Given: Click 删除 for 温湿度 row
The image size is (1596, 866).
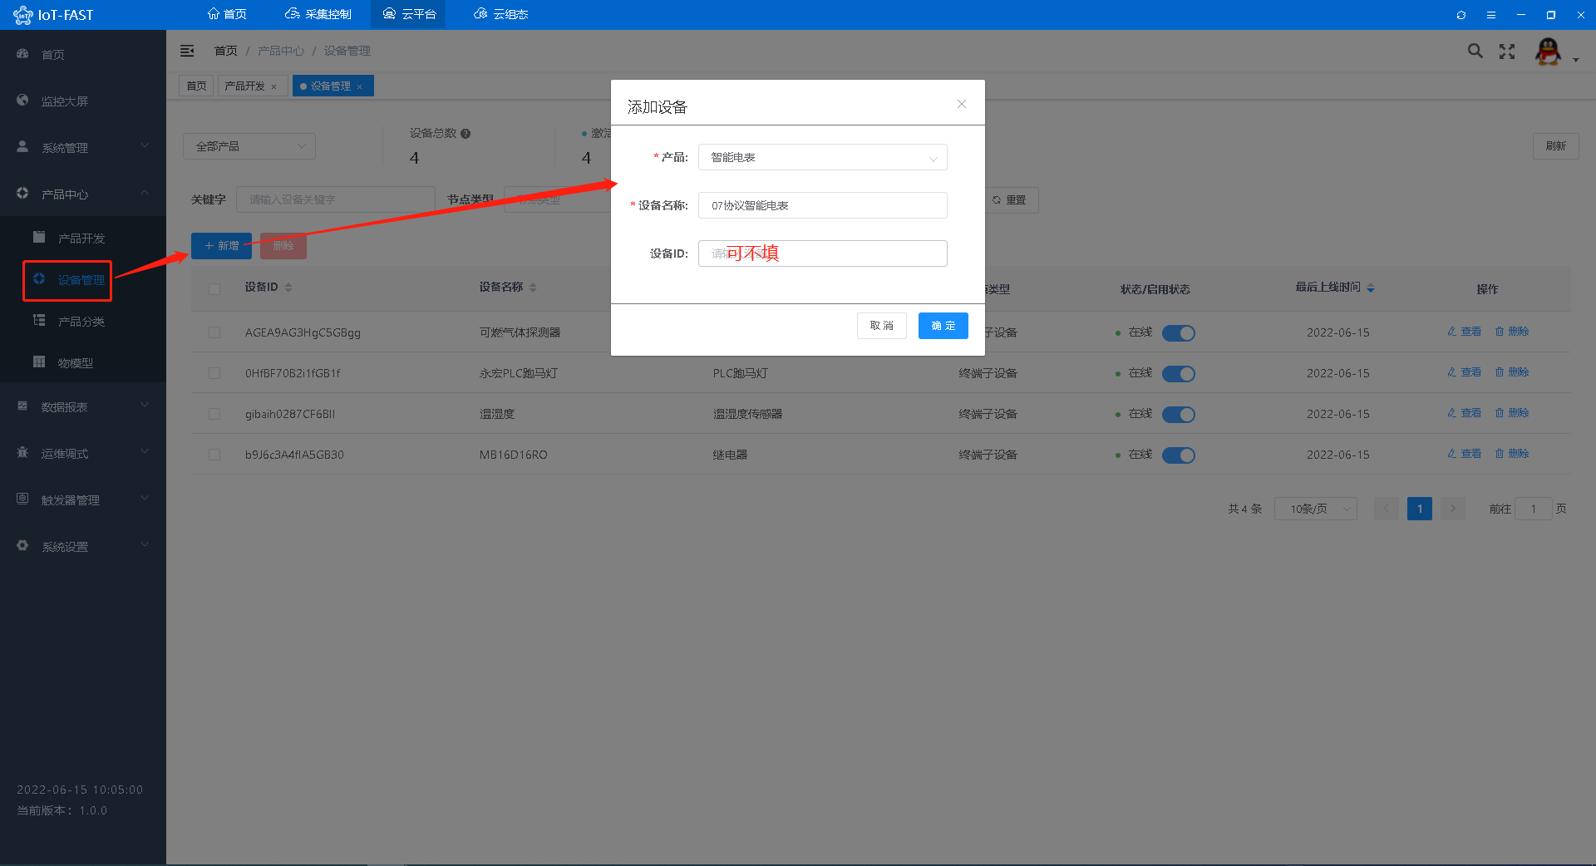Looking at the screenshot, I should [1512, 413].
